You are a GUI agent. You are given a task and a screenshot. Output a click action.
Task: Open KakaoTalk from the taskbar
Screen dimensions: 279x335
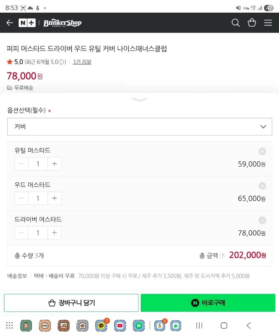coord(101,326)
